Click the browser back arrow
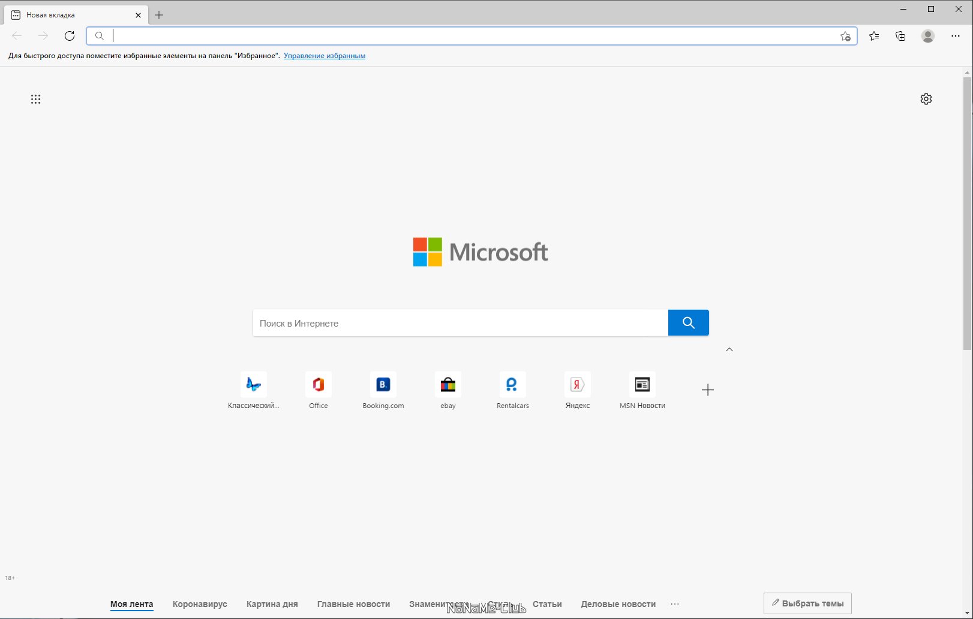This screenshot has width=973, height=619. pos(17,36)
